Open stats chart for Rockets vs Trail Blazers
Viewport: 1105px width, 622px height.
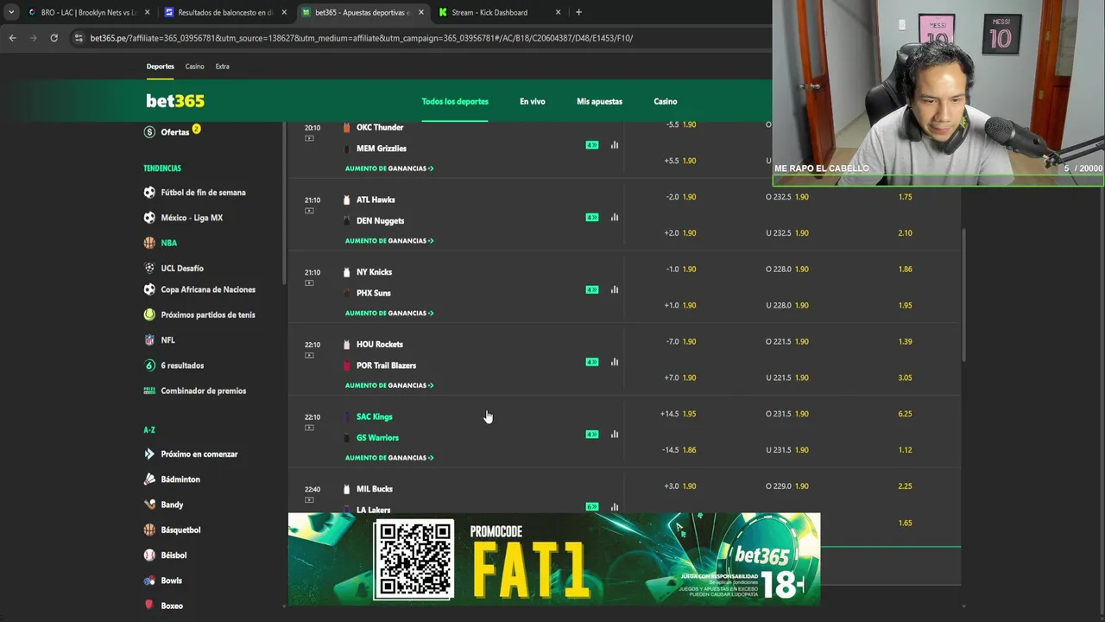click(615, 362)
